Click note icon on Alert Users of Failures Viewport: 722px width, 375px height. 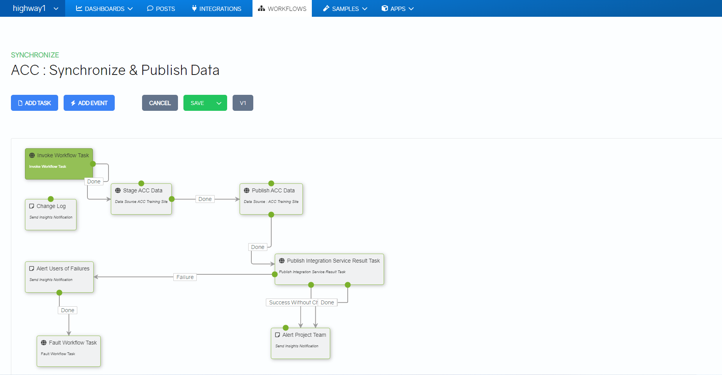(32, 268)
